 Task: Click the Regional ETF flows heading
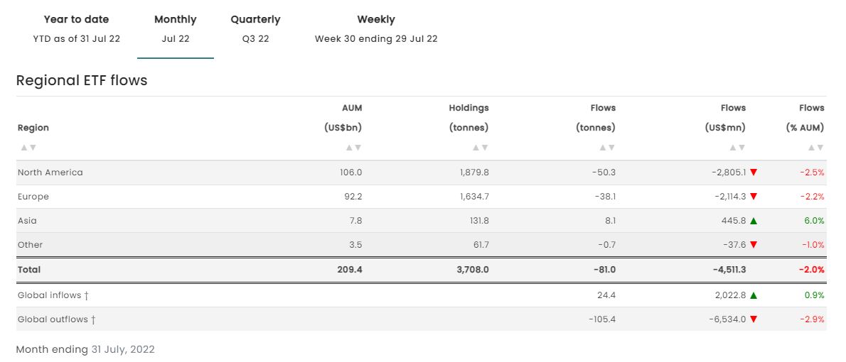point(82,80)
